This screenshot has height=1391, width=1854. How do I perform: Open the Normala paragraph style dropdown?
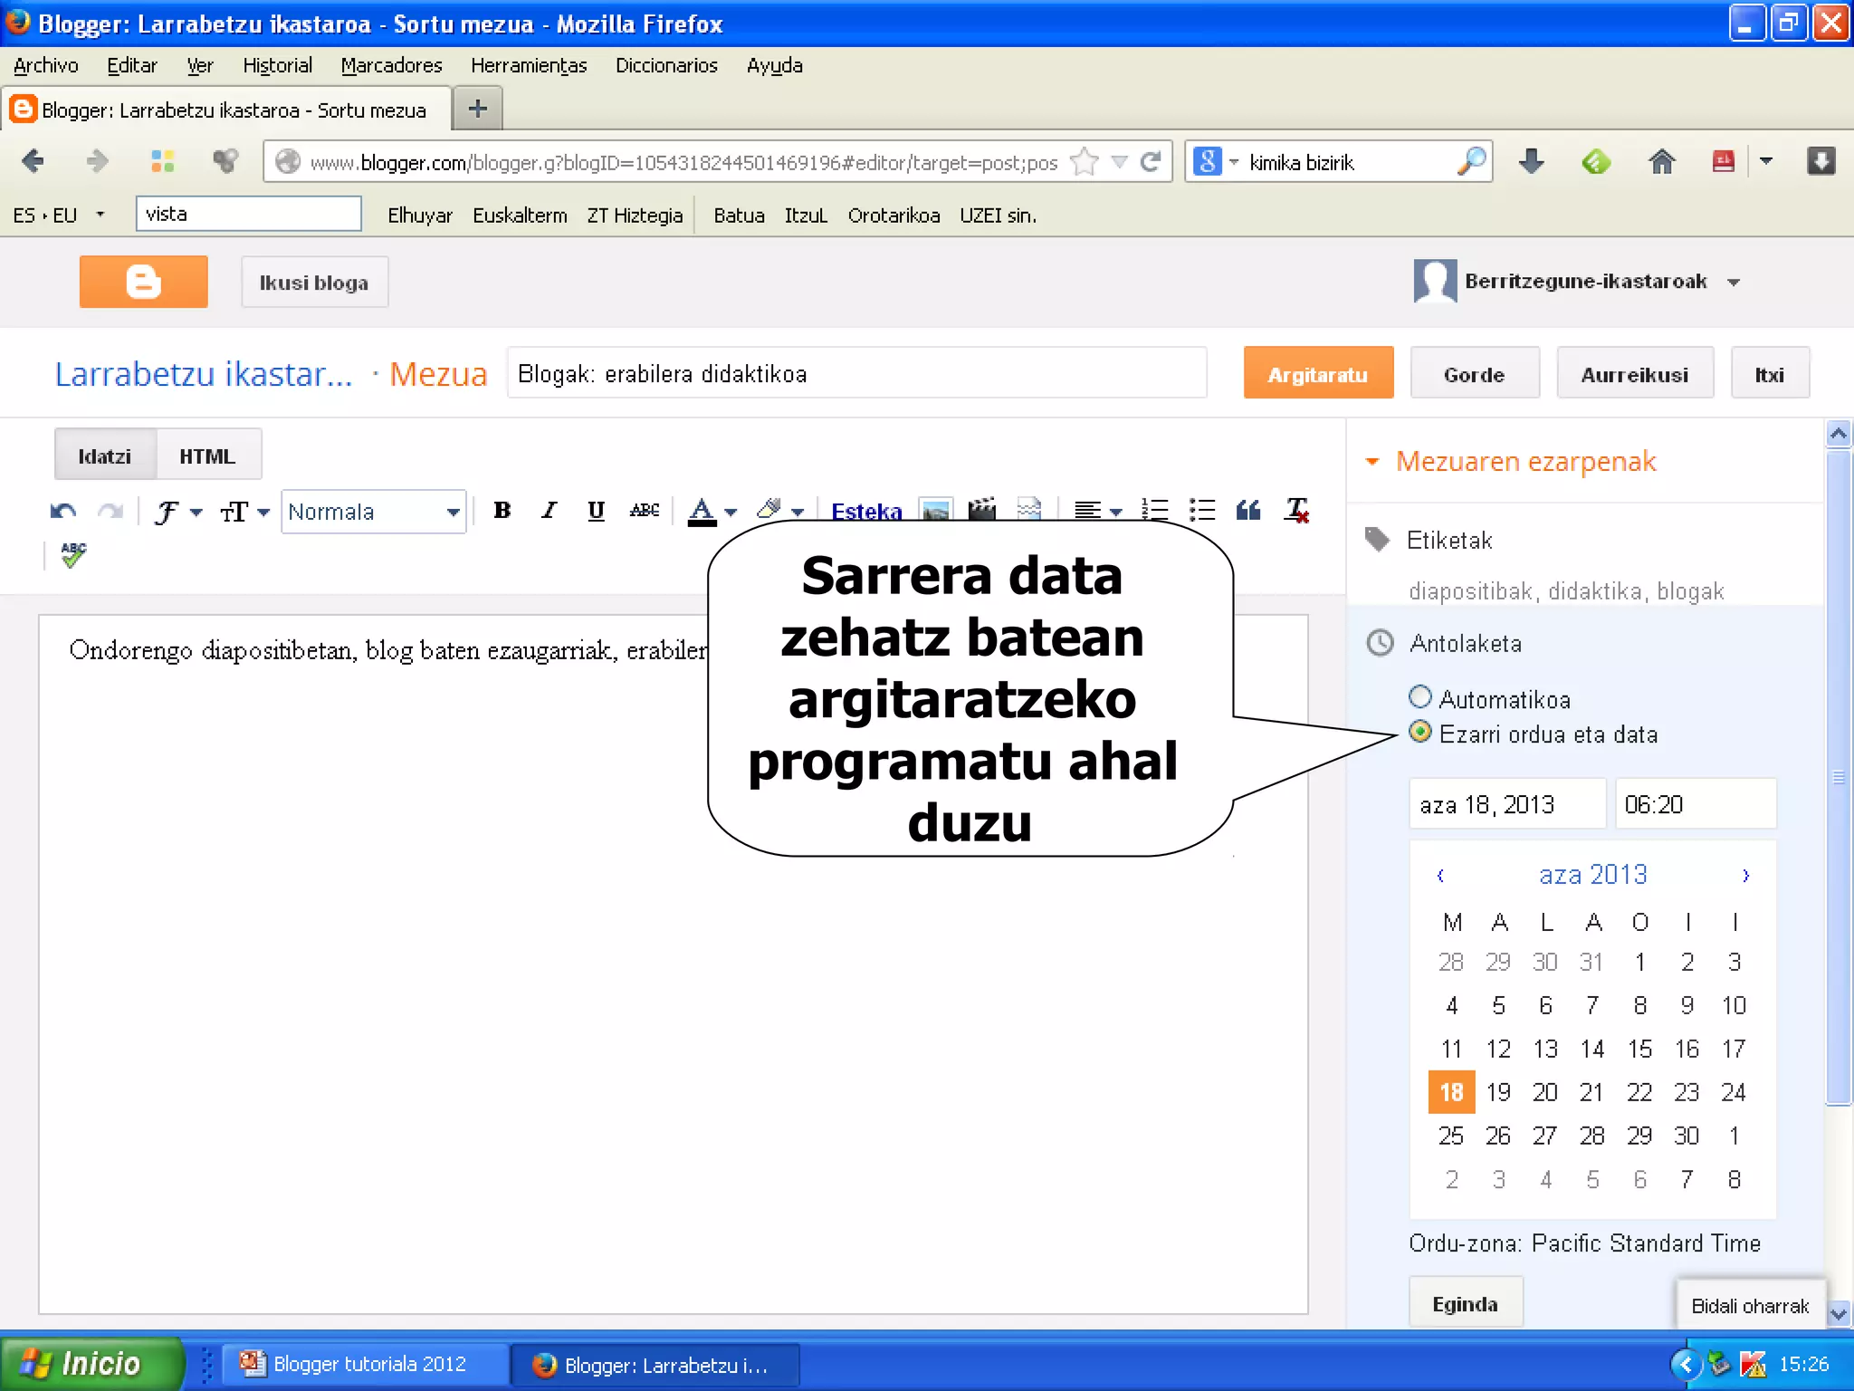click(x=373, y=512)
